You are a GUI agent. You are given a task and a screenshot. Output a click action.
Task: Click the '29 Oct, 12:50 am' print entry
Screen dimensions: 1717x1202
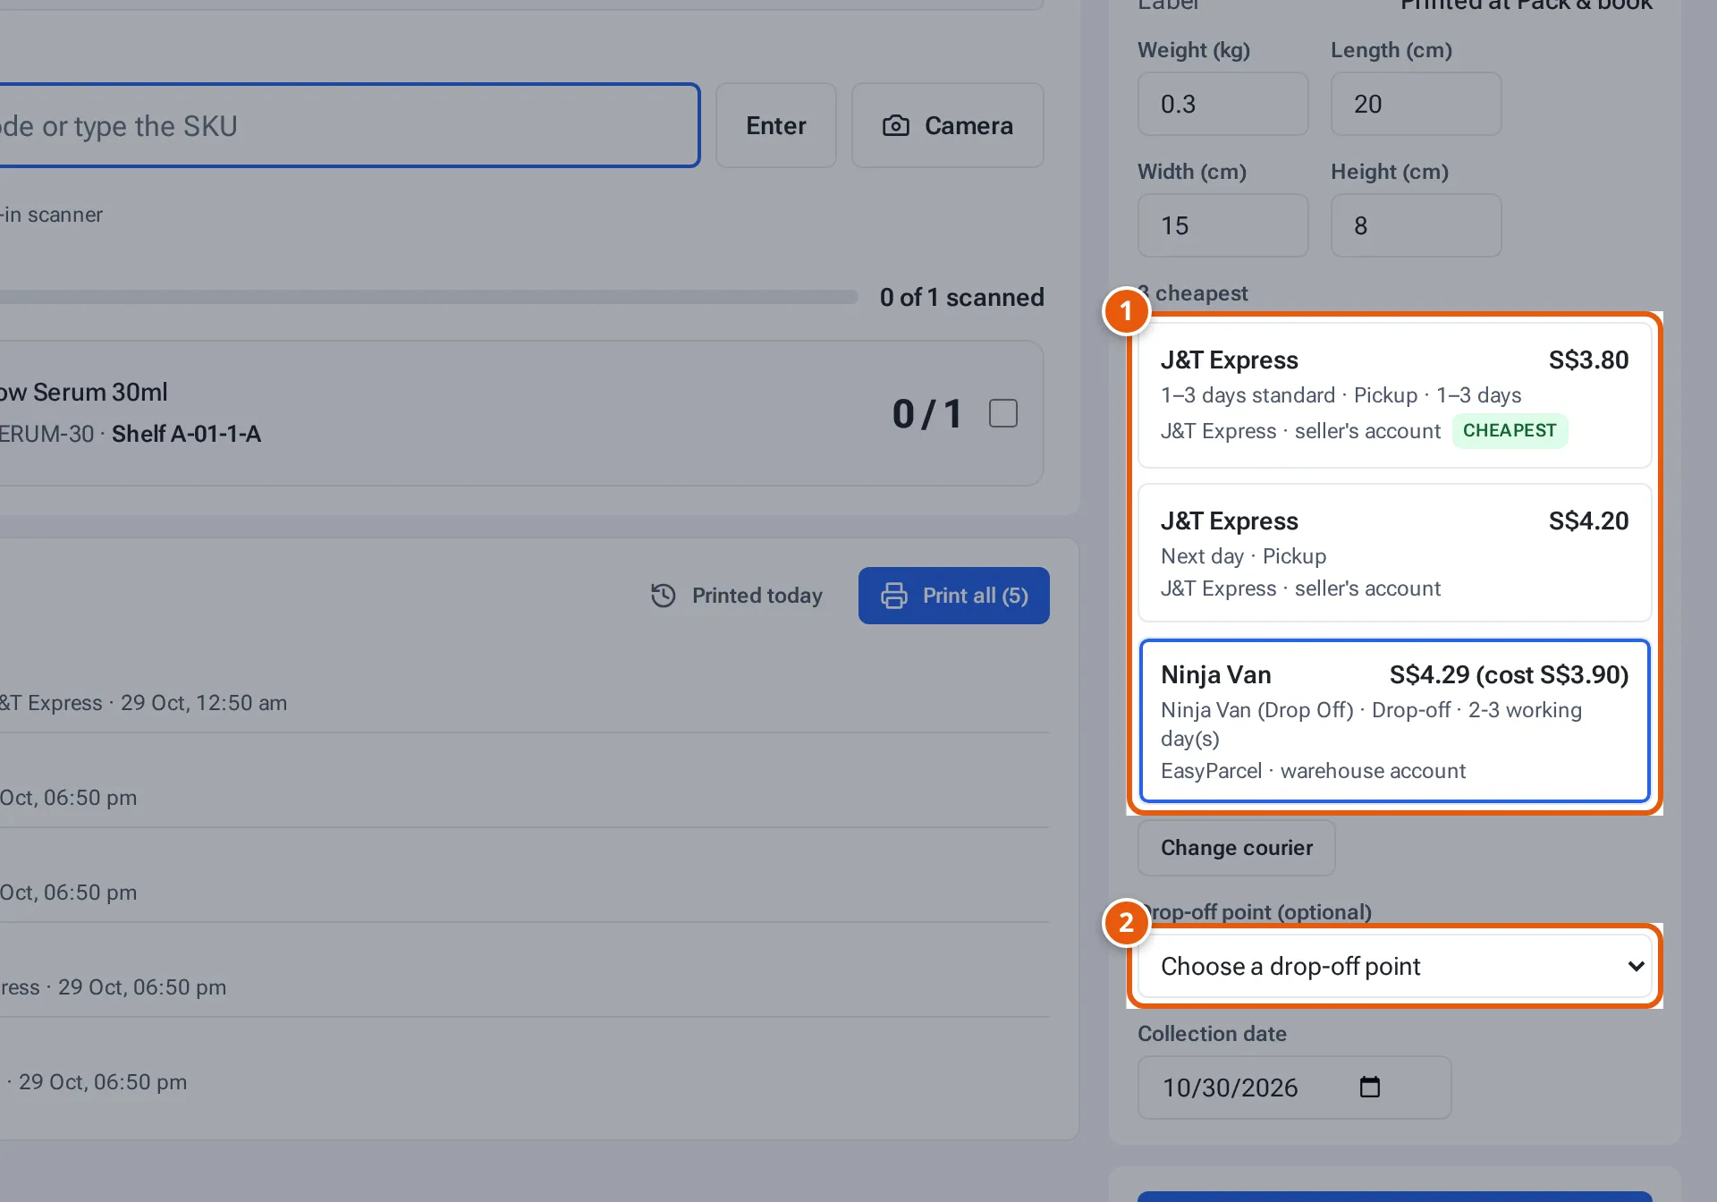pos(204,703)
